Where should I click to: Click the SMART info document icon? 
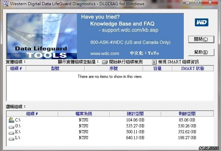click(x=154, y=62)
